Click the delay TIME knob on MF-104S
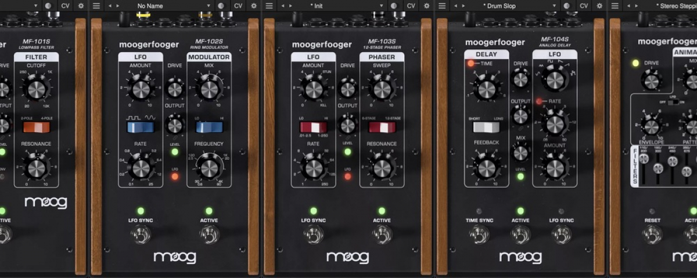Screen dimensions: 697x278 click(486, 90)
